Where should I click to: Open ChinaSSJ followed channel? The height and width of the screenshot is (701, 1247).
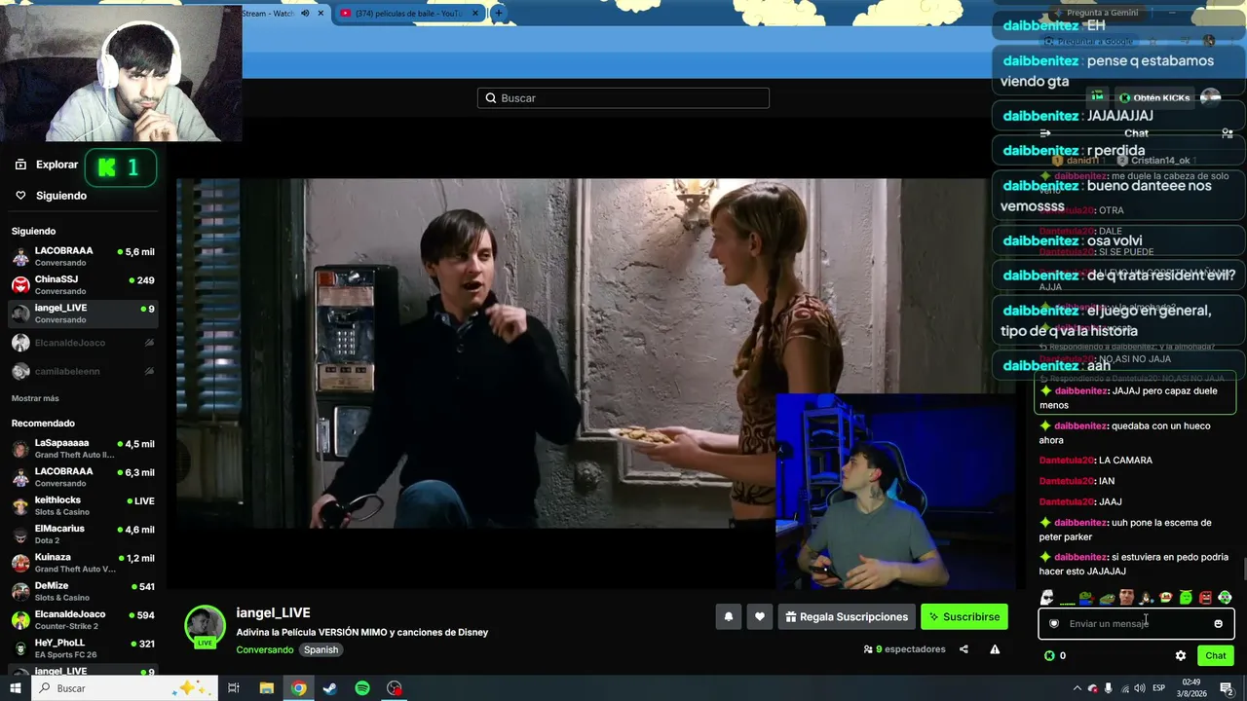[x=83, y=285]
